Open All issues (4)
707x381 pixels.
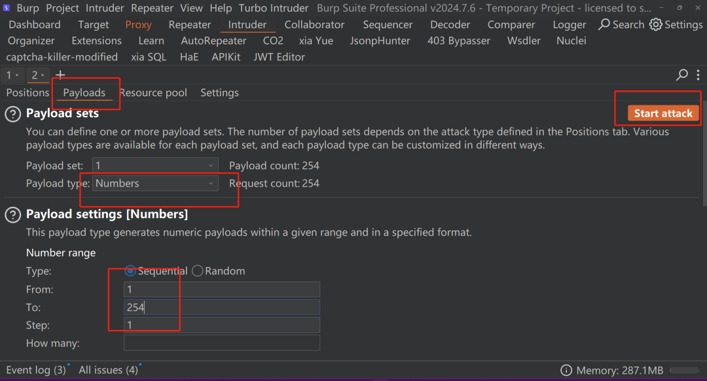click(108, 370)
